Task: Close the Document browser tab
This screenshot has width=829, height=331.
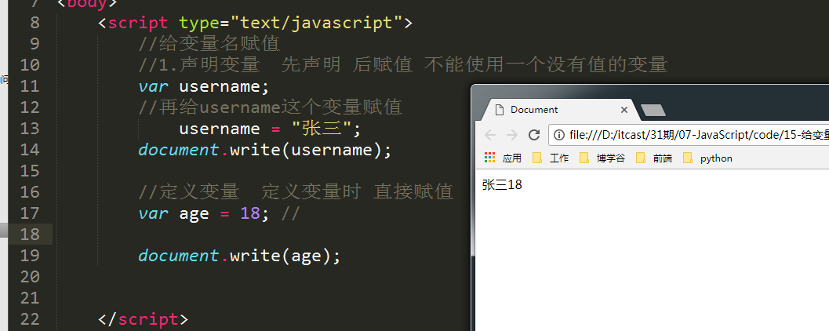Action: coord(624,110)
